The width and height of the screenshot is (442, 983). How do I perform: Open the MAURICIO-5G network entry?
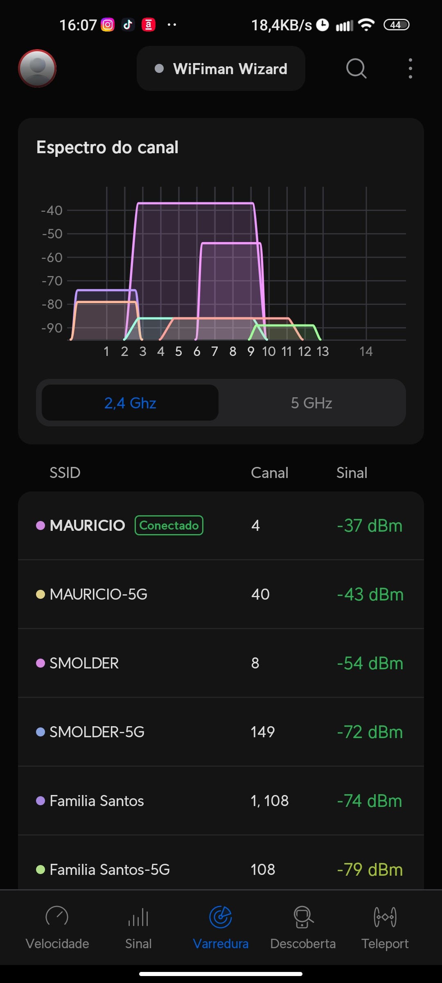(221, 594)
